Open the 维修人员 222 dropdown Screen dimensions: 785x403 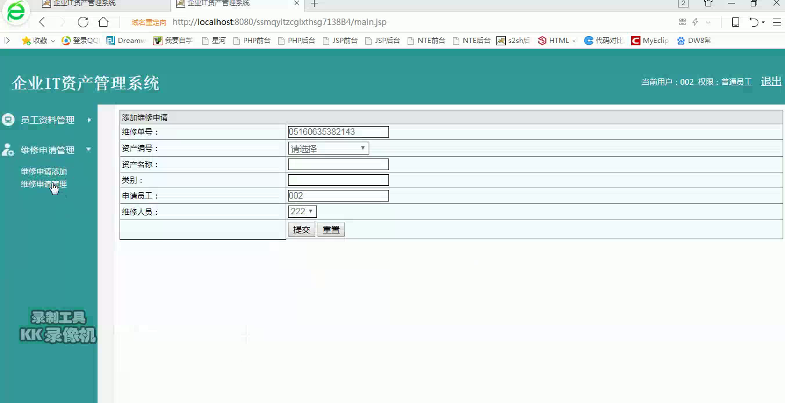tap(302, 211)
